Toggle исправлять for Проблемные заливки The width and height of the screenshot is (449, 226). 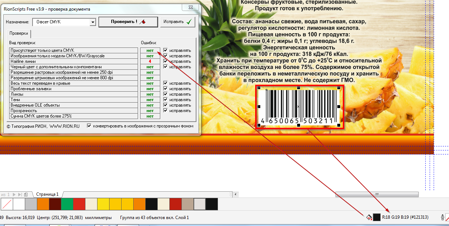point(165,89)
